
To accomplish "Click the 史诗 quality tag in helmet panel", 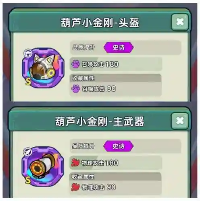I will tap(119, 47).
